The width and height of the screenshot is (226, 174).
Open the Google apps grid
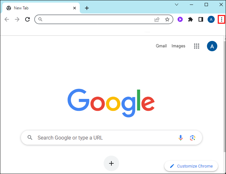tap(197, 46)
